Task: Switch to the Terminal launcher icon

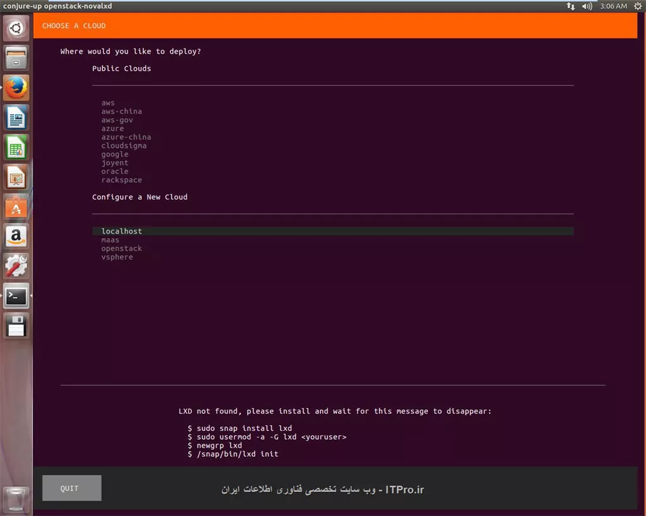Action: point(16,296)
